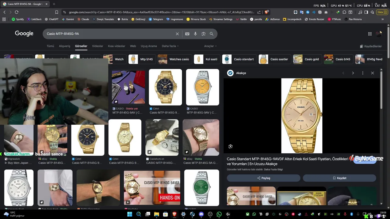Open the Claude bookmark
Image resolution: width=390 pixels, height=219 pixels.
tap(83, 19)
